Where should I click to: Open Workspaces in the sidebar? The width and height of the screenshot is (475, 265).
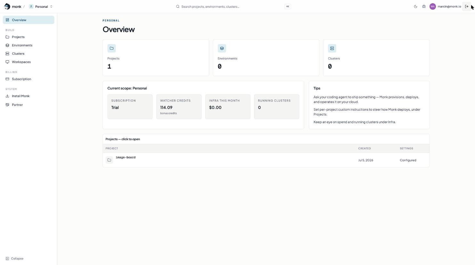tap(28, 62)
